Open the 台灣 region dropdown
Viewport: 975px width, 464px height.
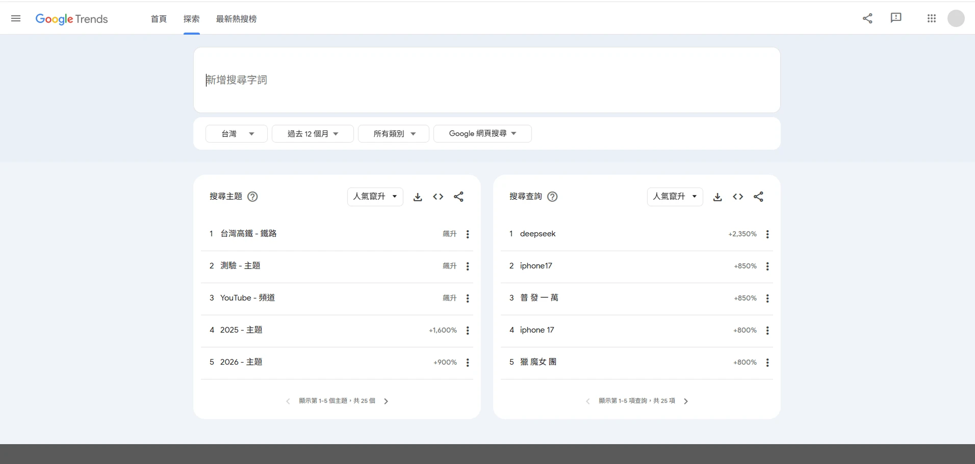(236, 133)
